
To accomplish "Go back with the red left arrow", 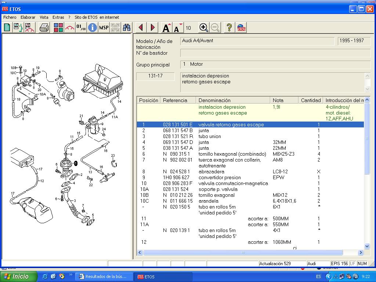I will tap(141, 28).
